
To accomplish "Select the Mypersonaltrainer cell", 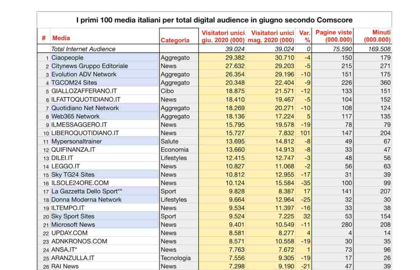I will [x=76, y=141].
